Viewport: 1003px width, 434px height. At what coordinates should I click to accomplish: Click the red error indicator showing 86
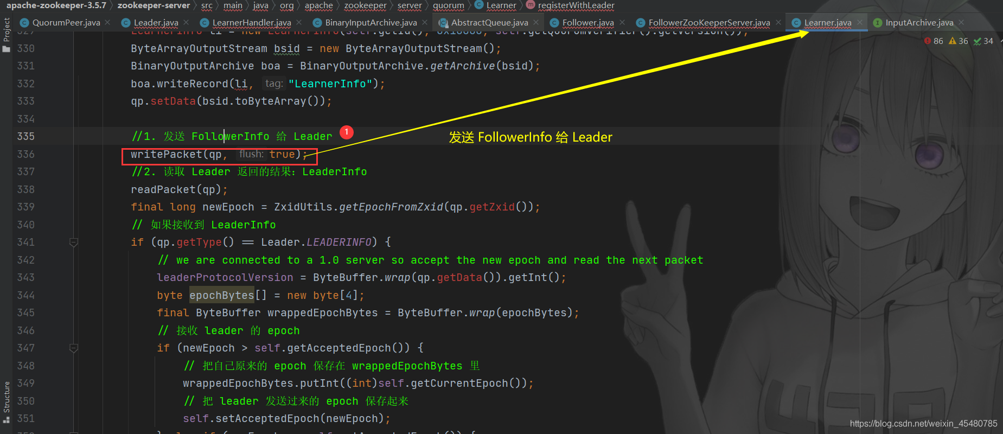tap(934, 41)
